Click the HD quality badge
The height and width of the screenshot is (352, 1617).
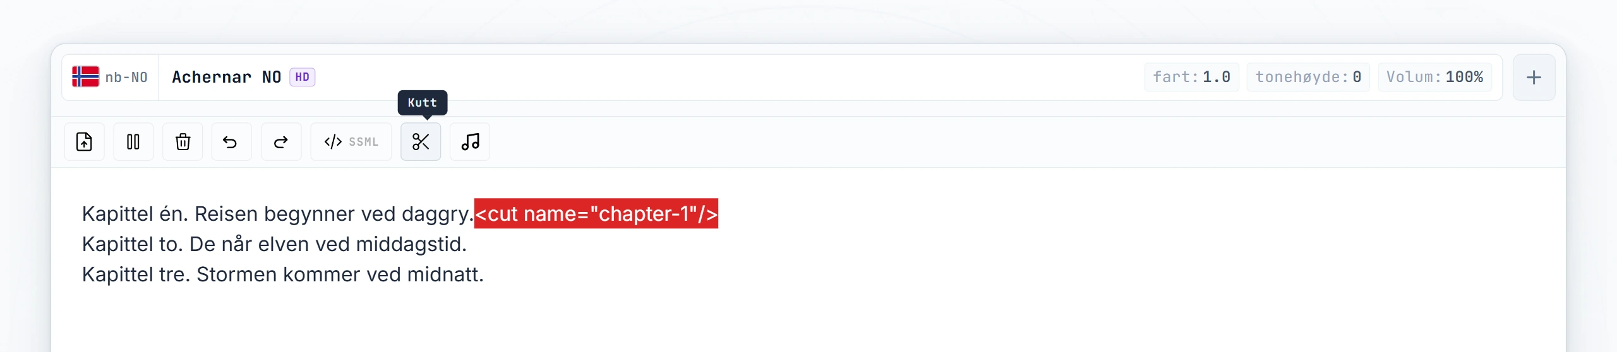click(x=303, y=77)
